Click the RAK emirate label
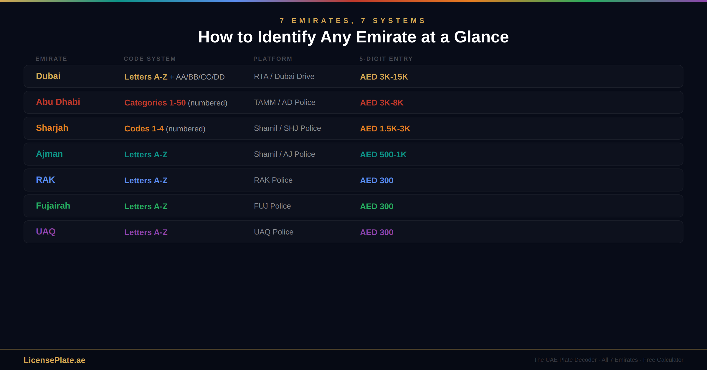Image resolution: width=707 pixels, height=370 pixels. pyautogui.click(x=45, y=180)
